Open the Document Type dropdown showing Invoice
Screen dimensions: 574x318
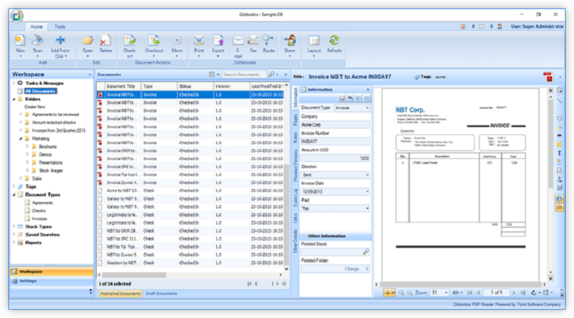pyautogui.click(x=352, y=107)
